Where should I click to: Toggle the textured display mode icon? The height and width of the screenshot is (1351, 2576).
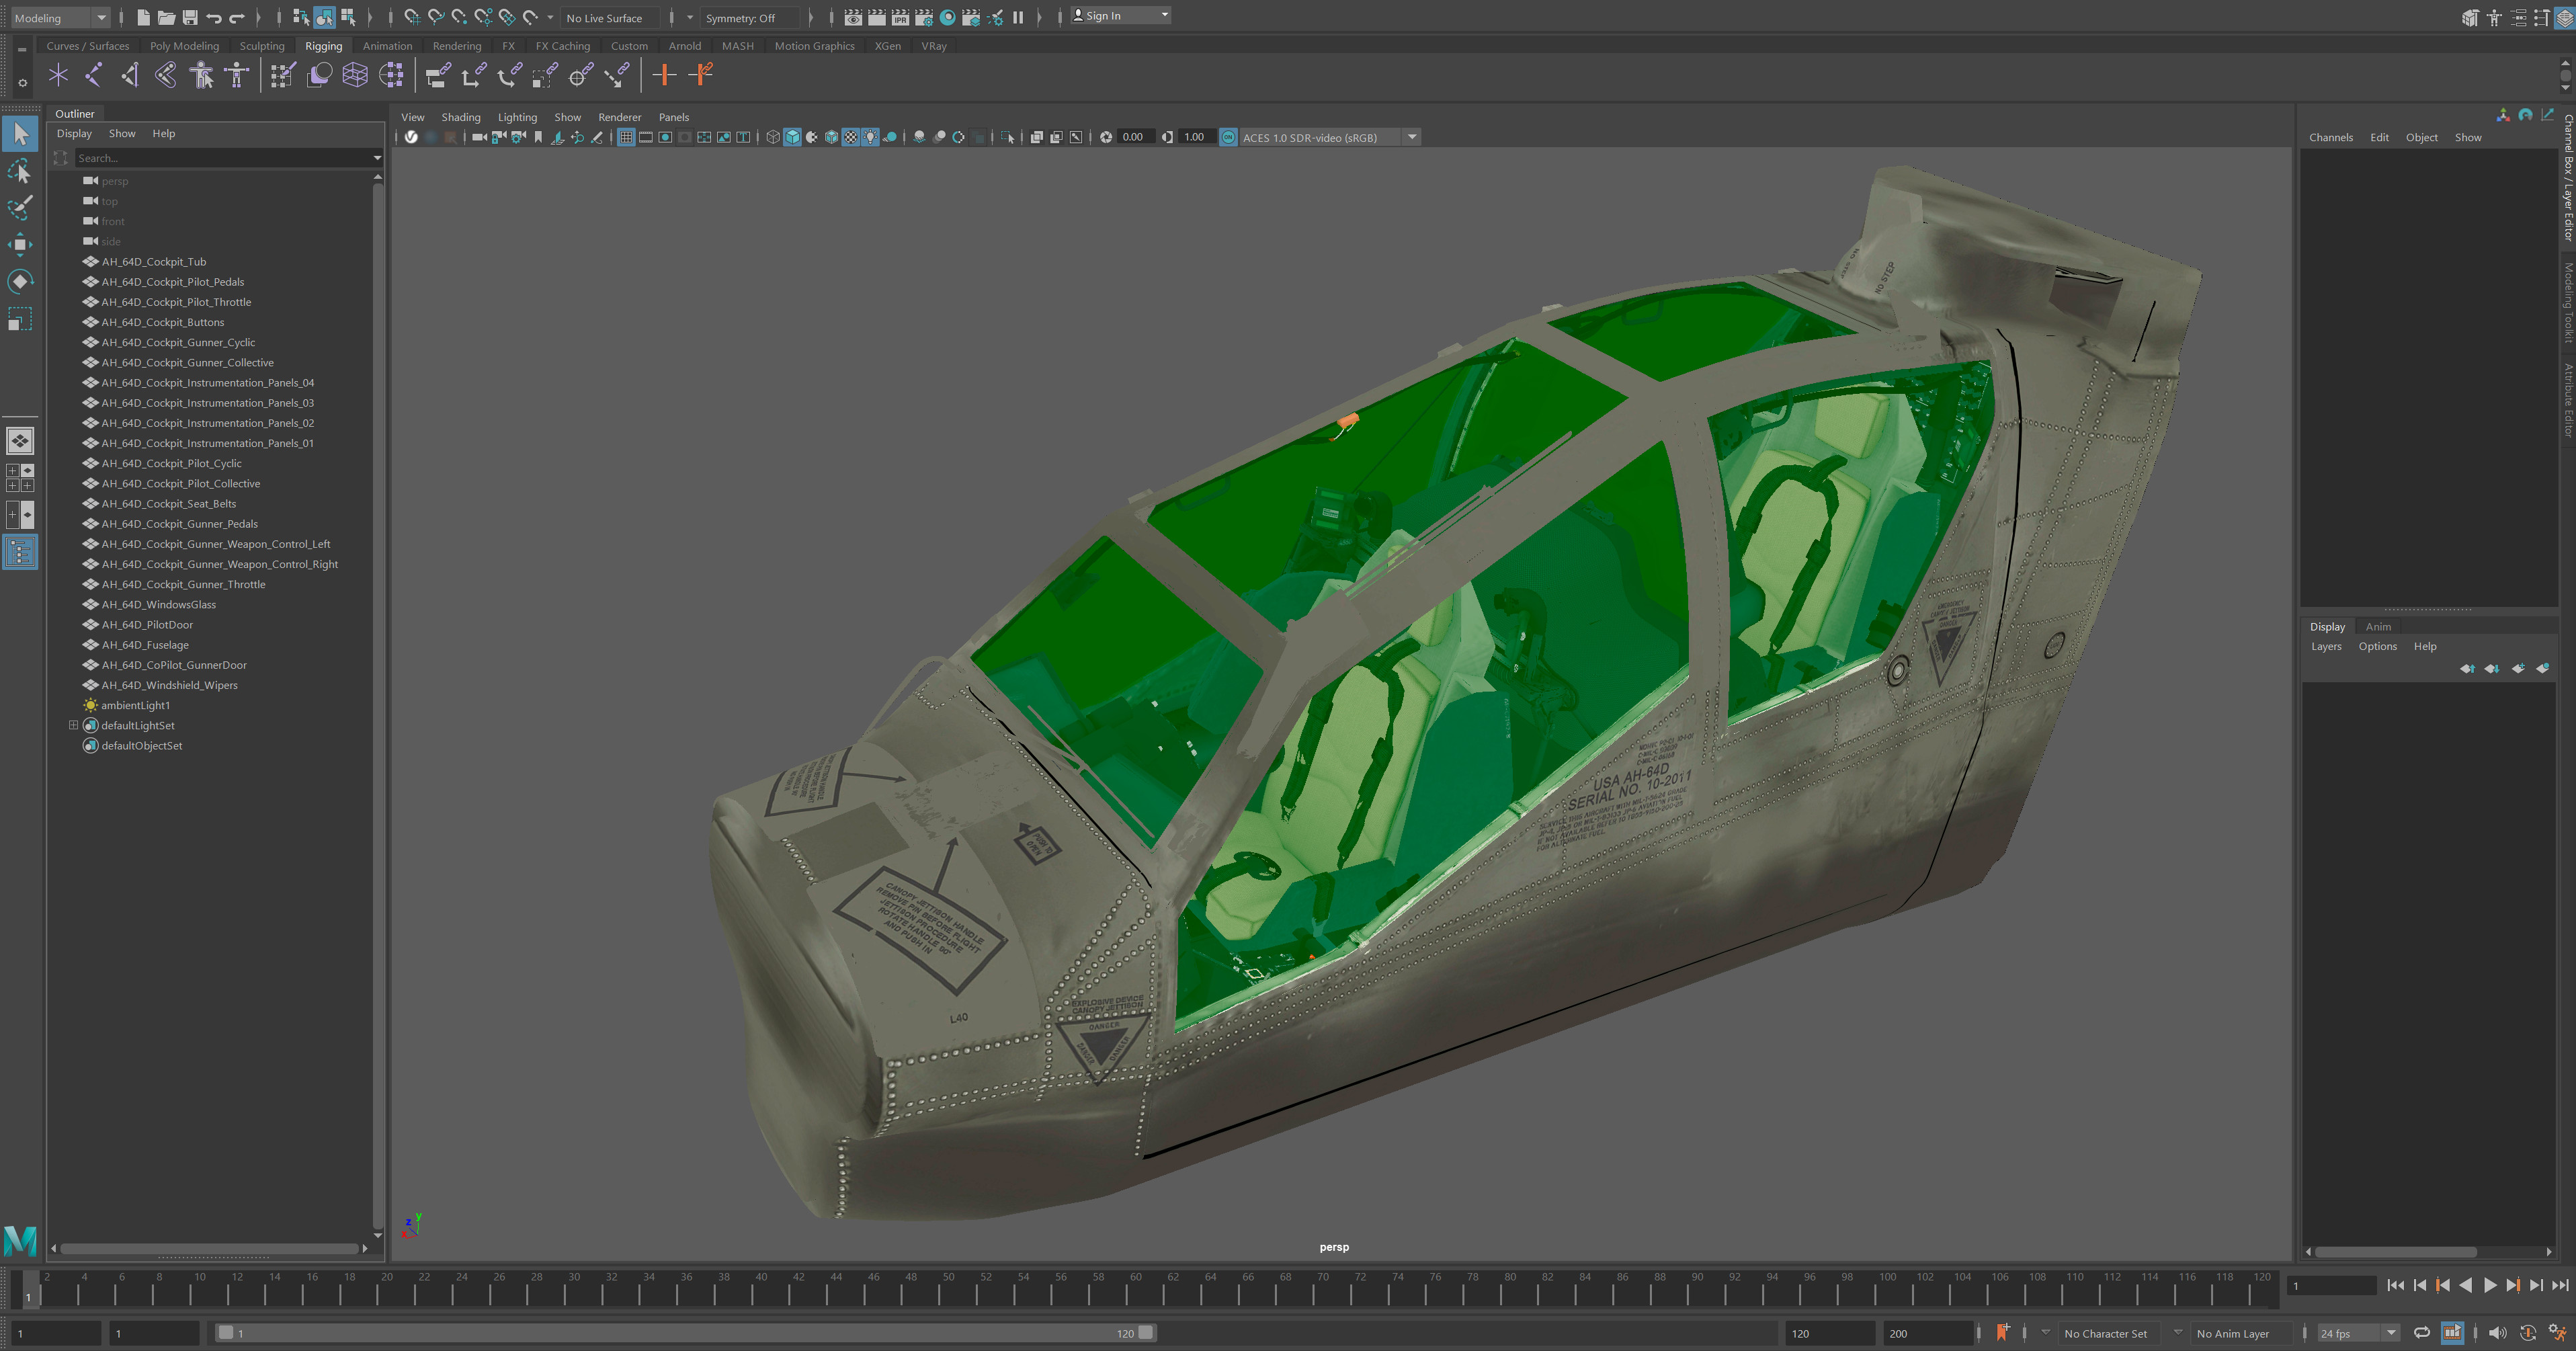(850, 137)
